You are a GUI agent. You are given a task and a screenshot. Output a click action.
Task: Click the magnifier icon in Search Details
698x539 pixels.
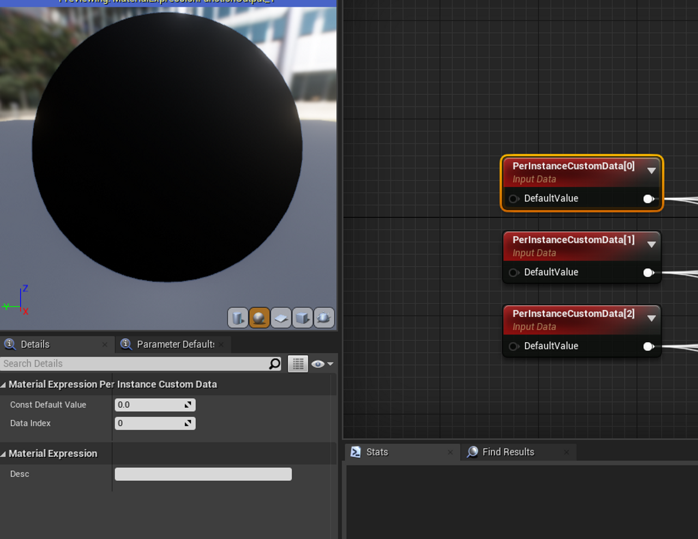tap(275, 364)
